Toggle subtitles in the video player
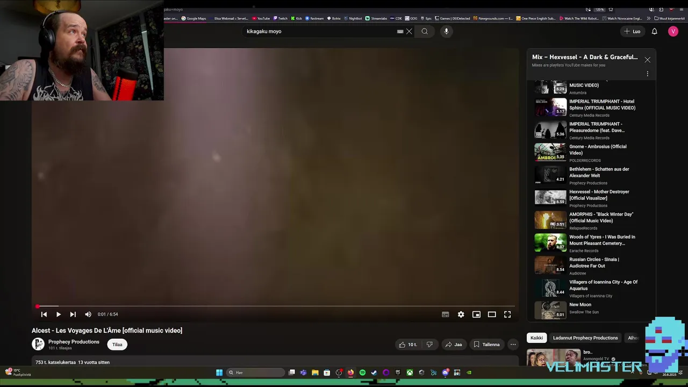 pyautogui.click(x=446, y=314)
